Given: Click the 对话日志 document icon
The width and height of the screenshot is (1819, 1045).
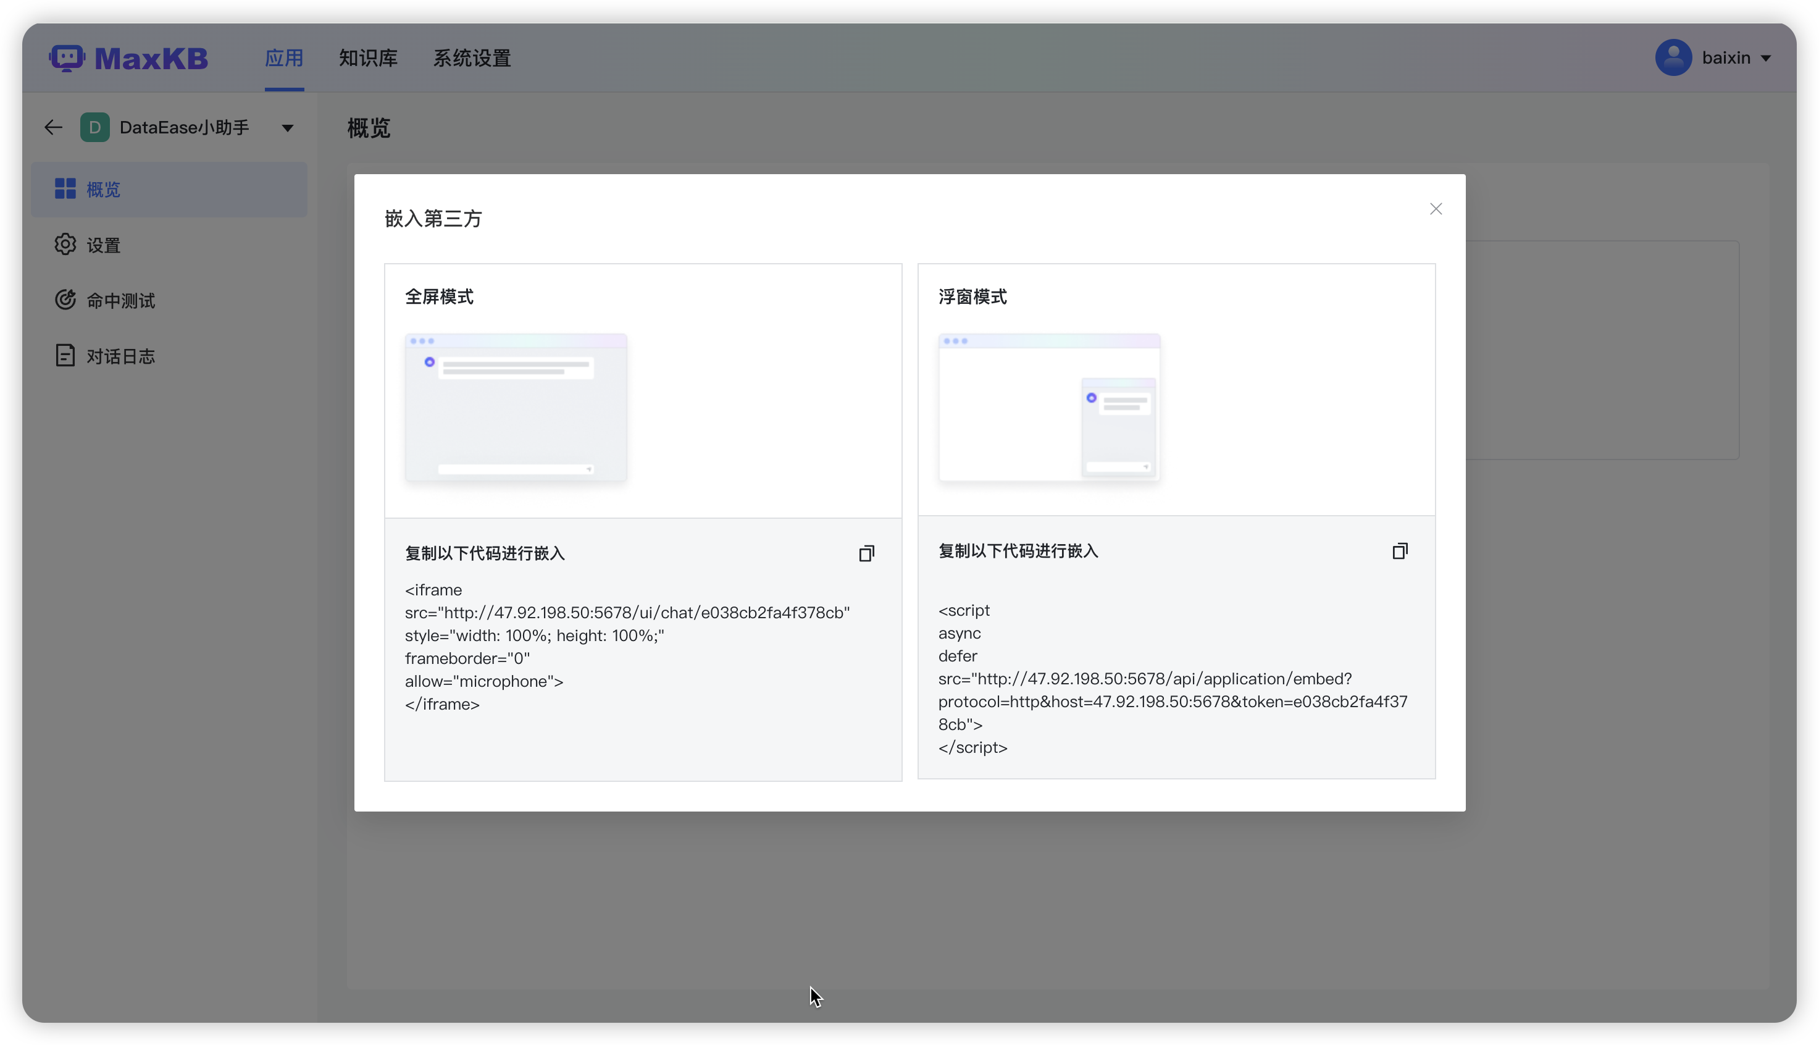Looking at the screenshot, I should [65, 355].
